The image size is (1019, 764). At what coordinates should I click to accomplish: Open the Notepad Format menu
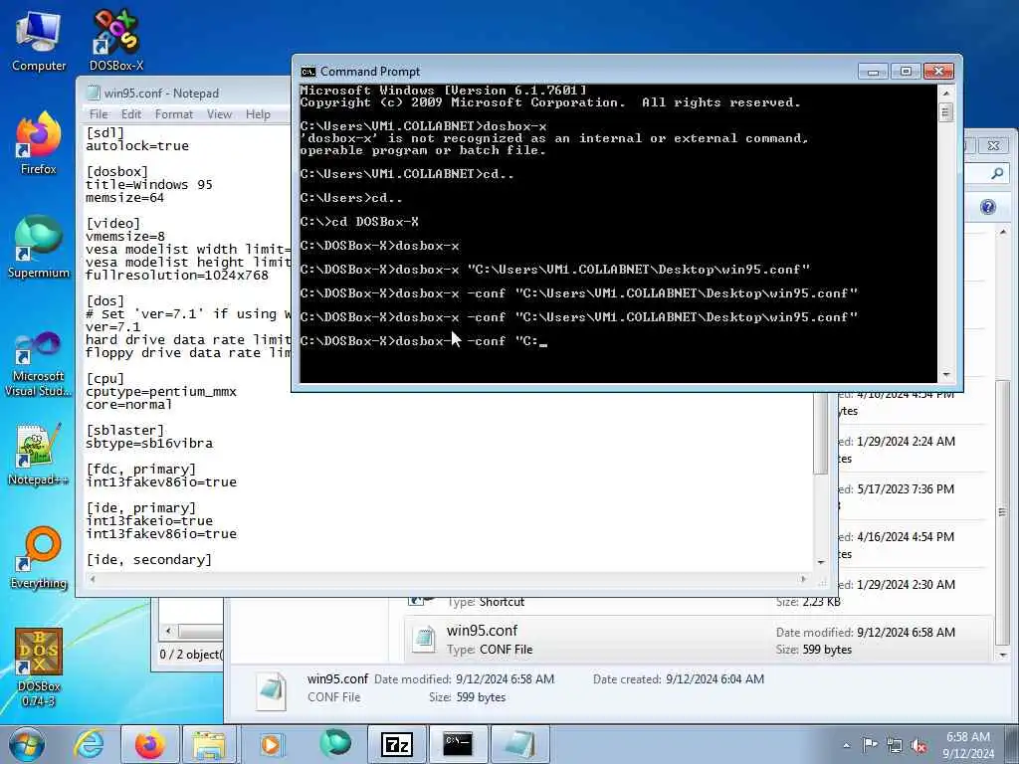[x=173, y=114]
